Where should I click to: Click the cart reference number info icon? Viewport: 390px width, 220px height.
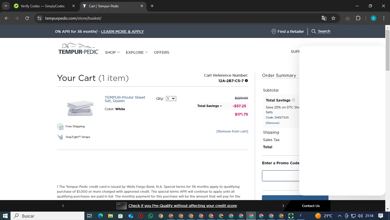click(x=246, y=81)
